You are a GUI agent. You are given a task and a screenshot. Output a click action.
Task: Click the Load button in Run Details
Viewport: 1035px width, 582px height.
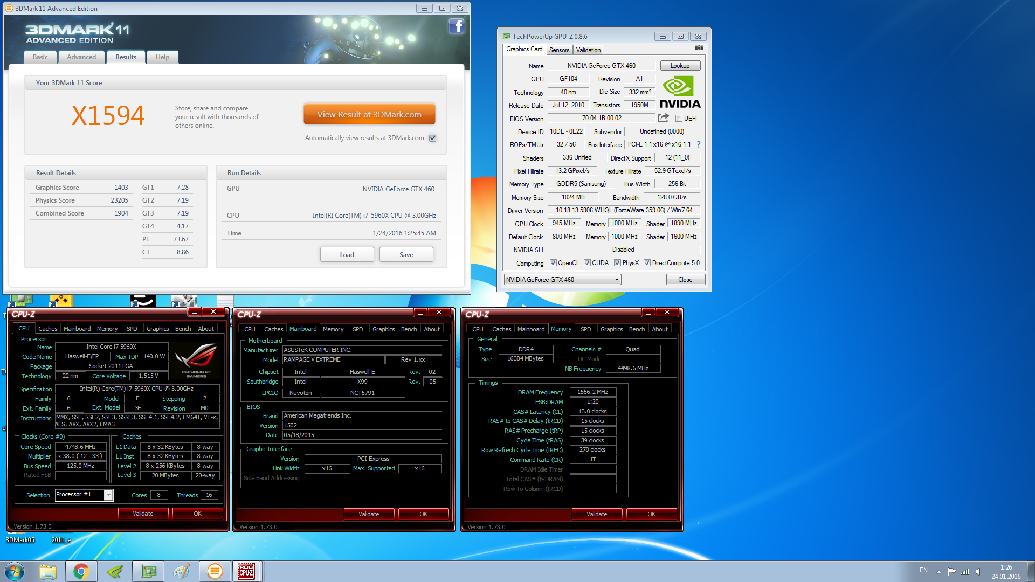[x=347, y=254]
